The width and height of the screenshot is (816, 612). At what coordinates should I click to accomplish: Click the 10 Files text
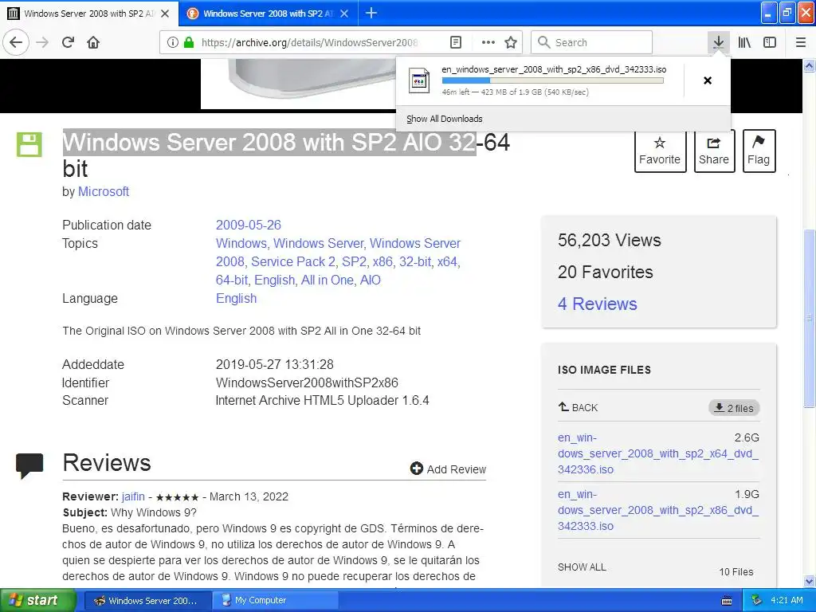point(736,572)
